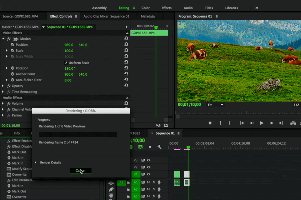Screen dimensions: 301x200
Task: Click the Go to In point icon
Action: coord(242,123)
